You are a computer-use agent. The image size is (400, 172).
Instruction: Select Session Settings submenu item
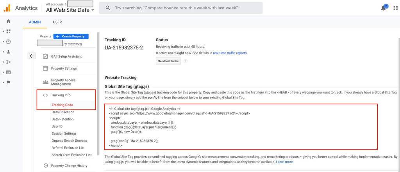click(x=64, y=133)
